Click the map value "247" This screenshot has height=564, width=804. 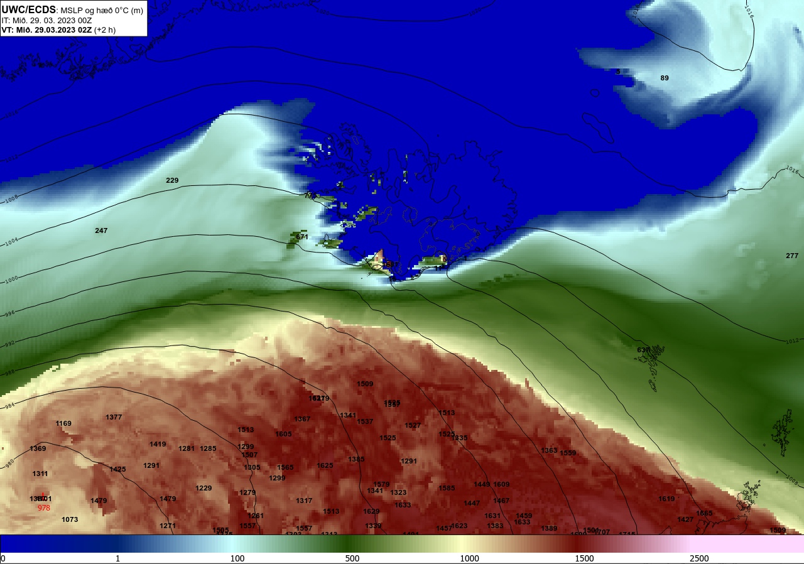tap(101, 230)
